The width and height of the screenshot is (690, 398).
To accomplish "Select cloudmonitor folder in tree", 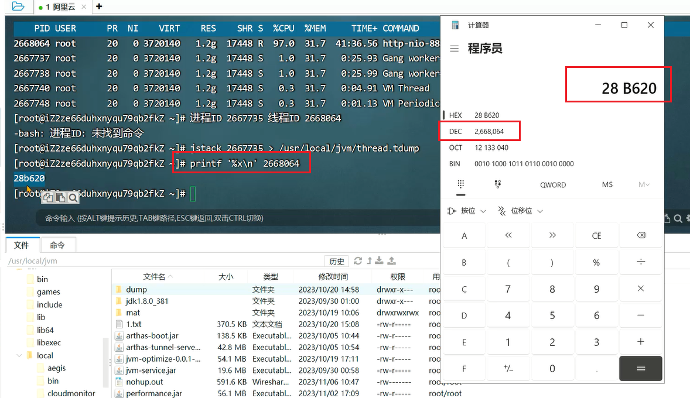I will [71, 393].
